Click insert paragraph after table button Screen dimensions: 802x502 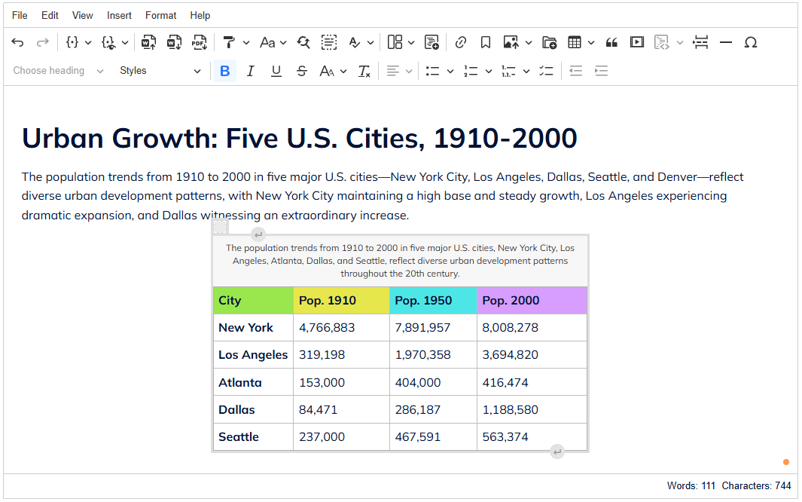tap(557, 451)
